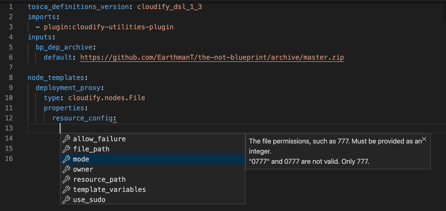Place cursor on the resource_config key
446x211 pixels.
pyautogui.click(x=83, y=118)
